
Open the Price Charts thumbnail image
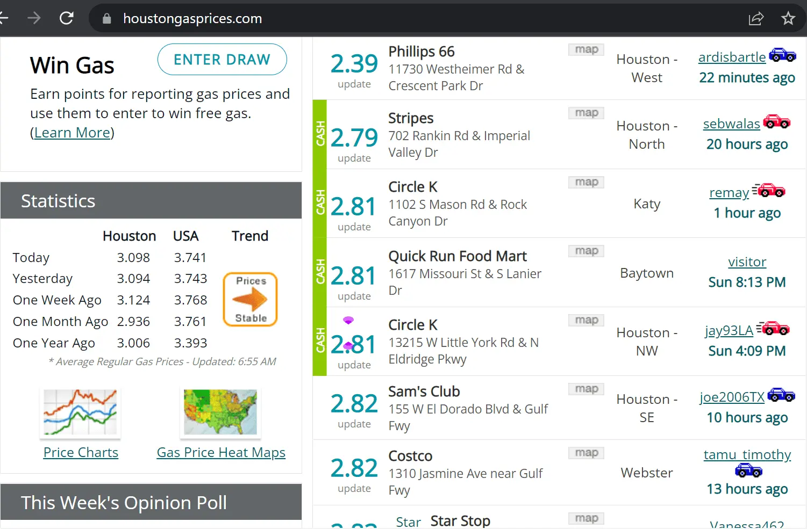(x=81, y=412)
